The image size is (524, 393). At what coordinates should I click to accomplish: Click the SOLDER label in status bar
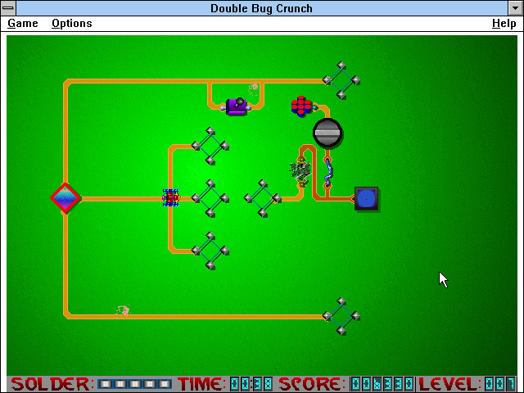point(51,384)
